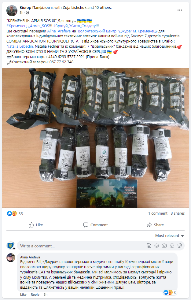Click the Comment button under the post
Image resolution: width=191 pixels, height=300 pixels.
[96, 225]
